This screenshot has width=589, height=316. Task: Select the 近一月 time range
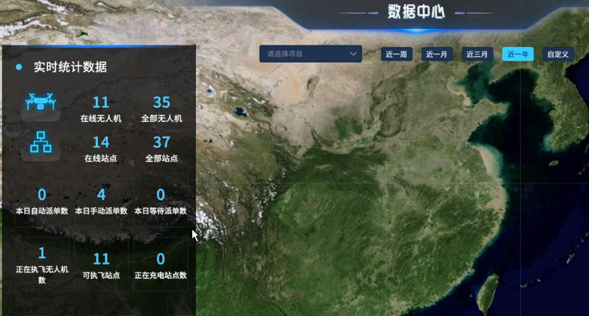437,54
